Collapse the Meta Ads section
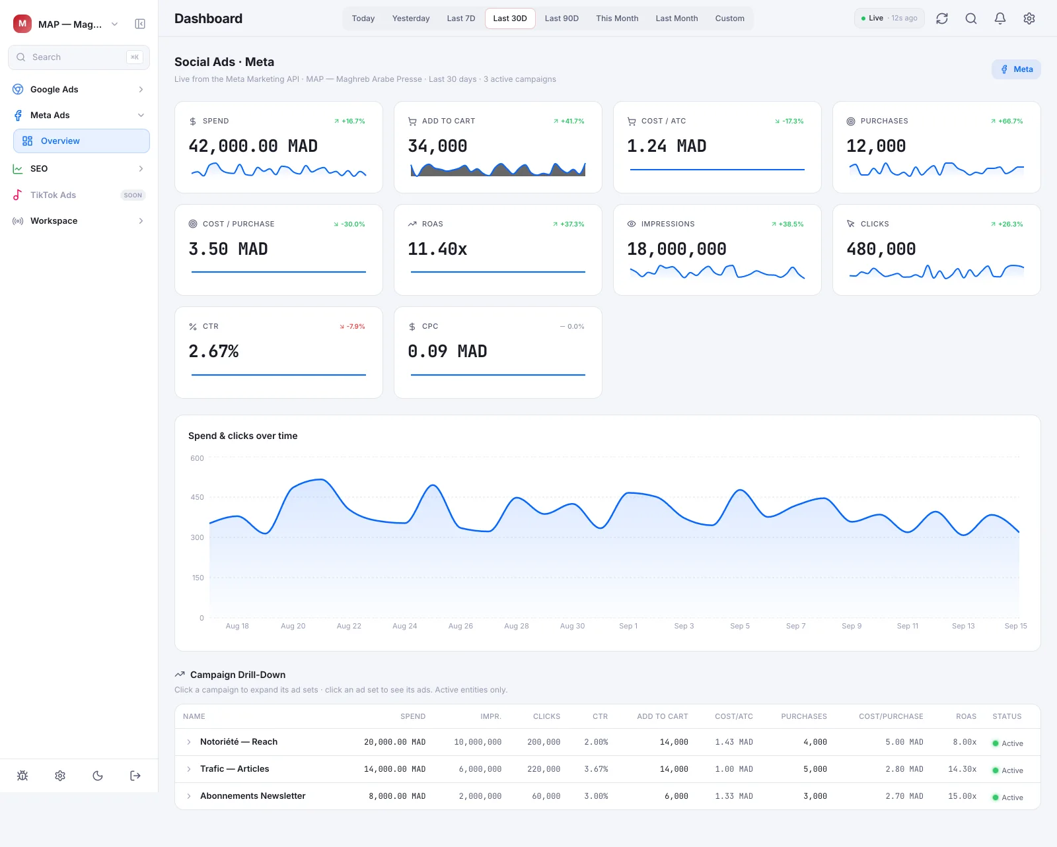Image resolution: width=1057 pixels, height=847 pixels. pyautogui.click(x=79, y=115)
